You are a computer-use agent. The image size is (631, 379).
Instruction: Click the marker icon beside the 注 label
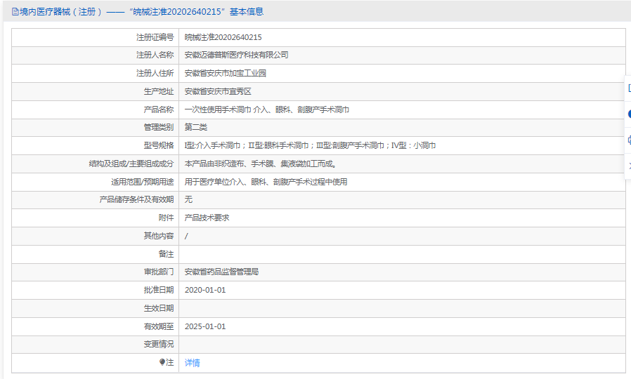[x=162, y=362]
